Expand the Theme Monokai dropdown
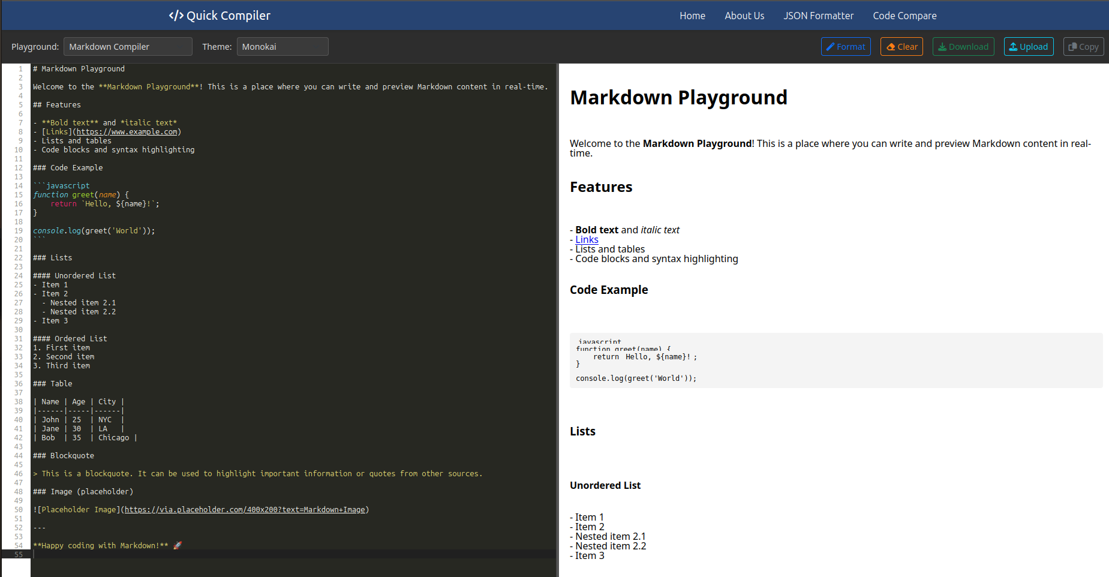 pos(282,47)
